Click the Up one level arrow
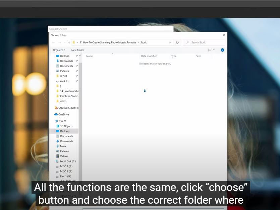 69,42
